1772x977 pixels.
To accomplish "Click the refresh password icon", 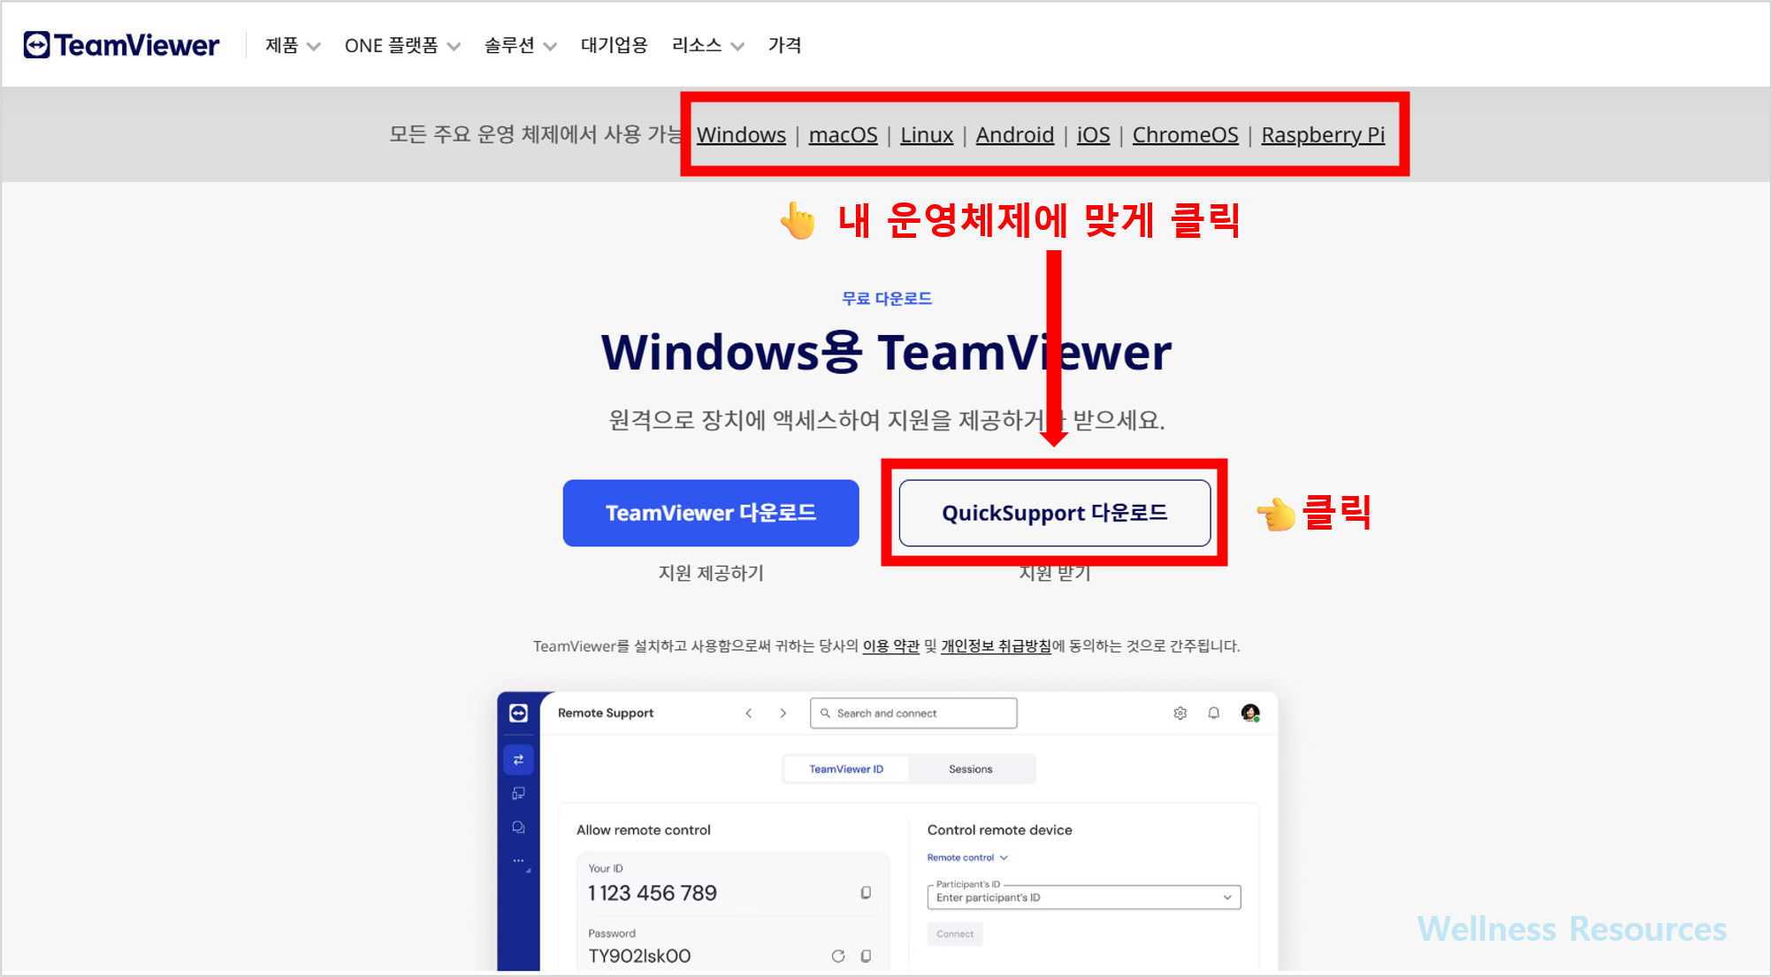I will click(x=838, y=956).
